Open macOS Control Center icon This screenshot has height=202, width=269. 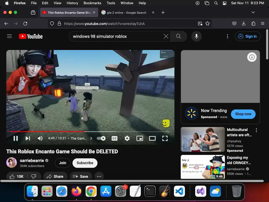click(224, 3)
